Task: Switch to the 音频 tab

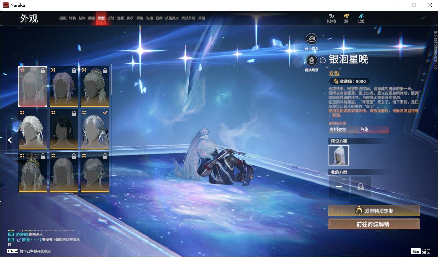Action: [x=159, y=18]
